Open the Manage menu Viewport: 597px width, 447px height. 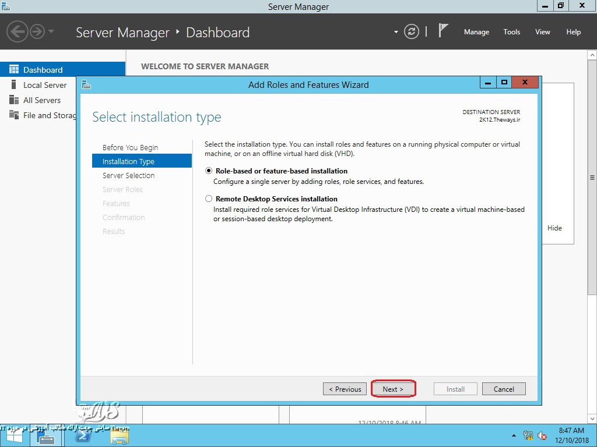tap(476, 32)
